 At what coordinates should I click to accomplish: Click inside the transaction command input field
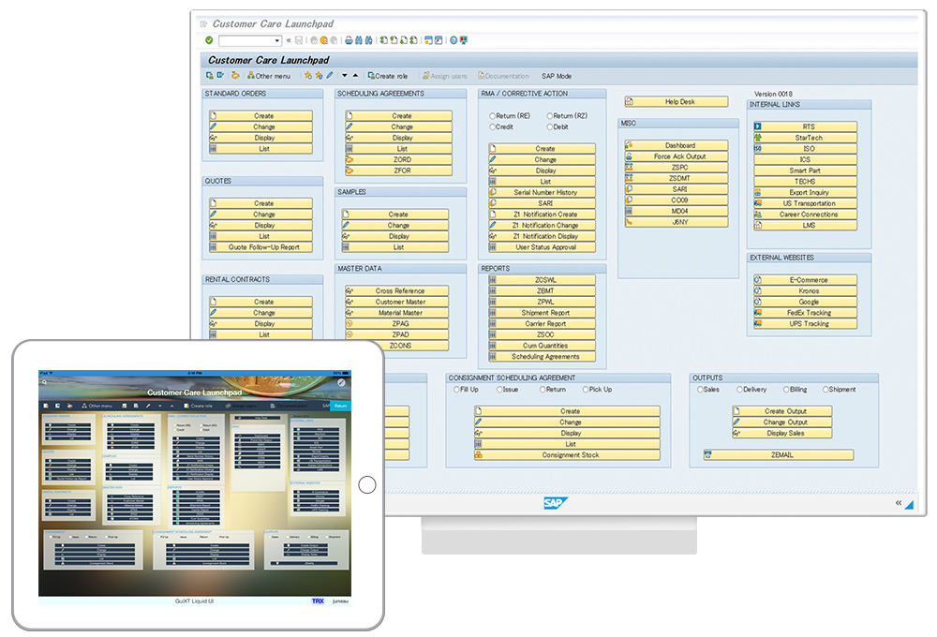click(x=245, y=41)
